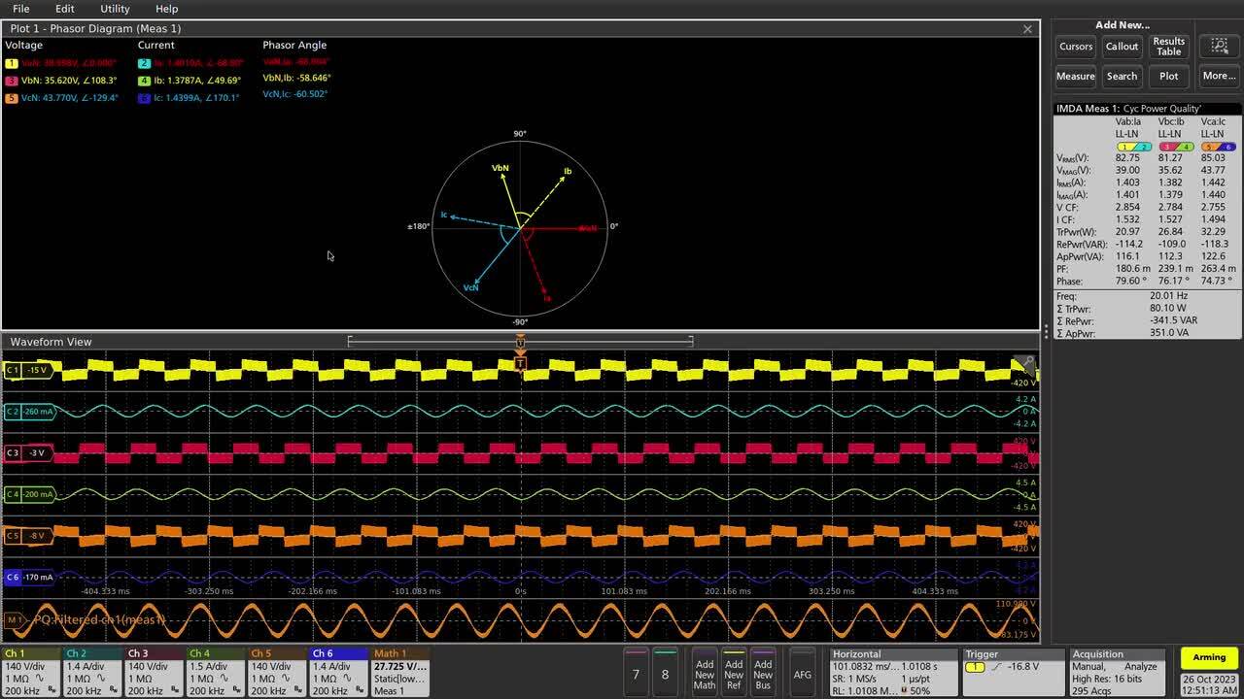
Task: Click the trigger position marker T
Action: coord(521,364)
